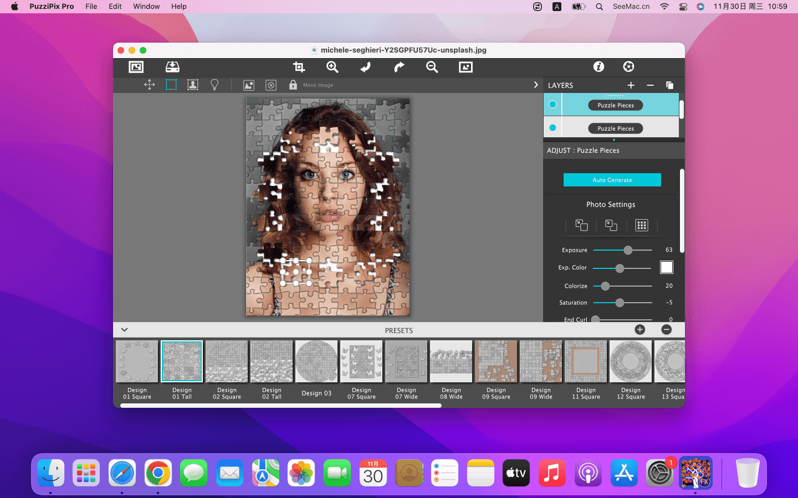The image size is (798, 498).
Task: Zoom out with the magnifier minus icon
Action: pyautogui.click(x=432, y=67)
